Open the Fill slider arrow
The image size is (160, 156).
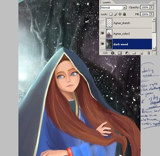pyautogui.click(x=152, y=14)
